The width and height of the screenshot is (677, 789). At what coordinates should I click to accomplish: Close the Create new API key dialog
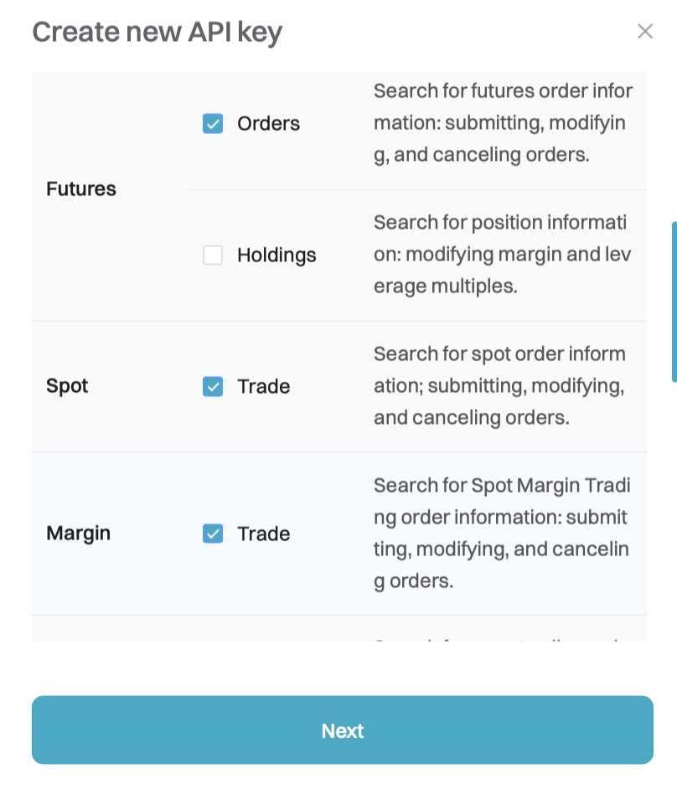[x=644, y=32]
